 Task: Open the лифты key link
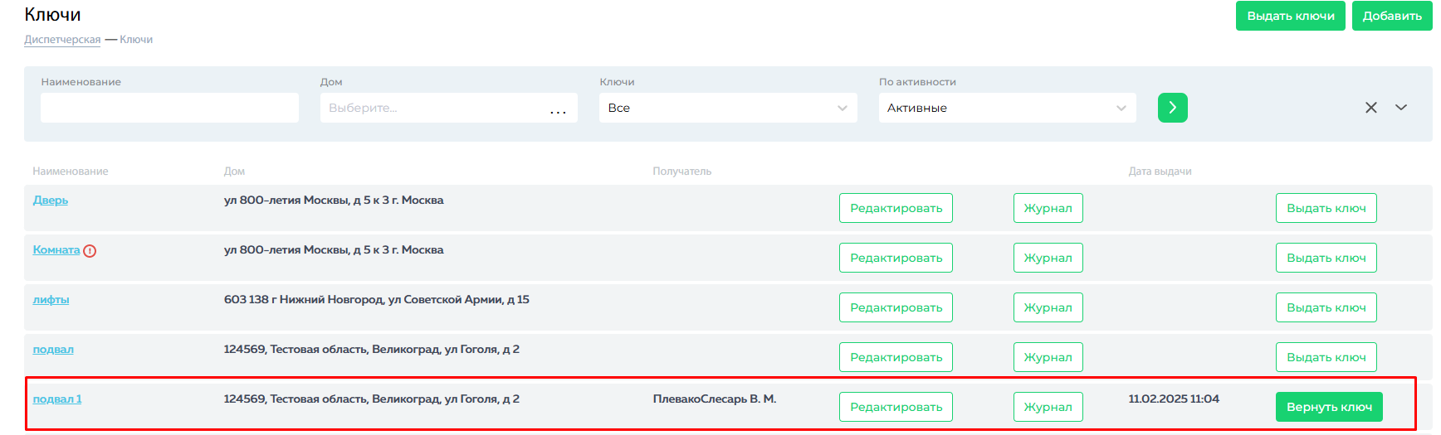(x=51, y=300)
